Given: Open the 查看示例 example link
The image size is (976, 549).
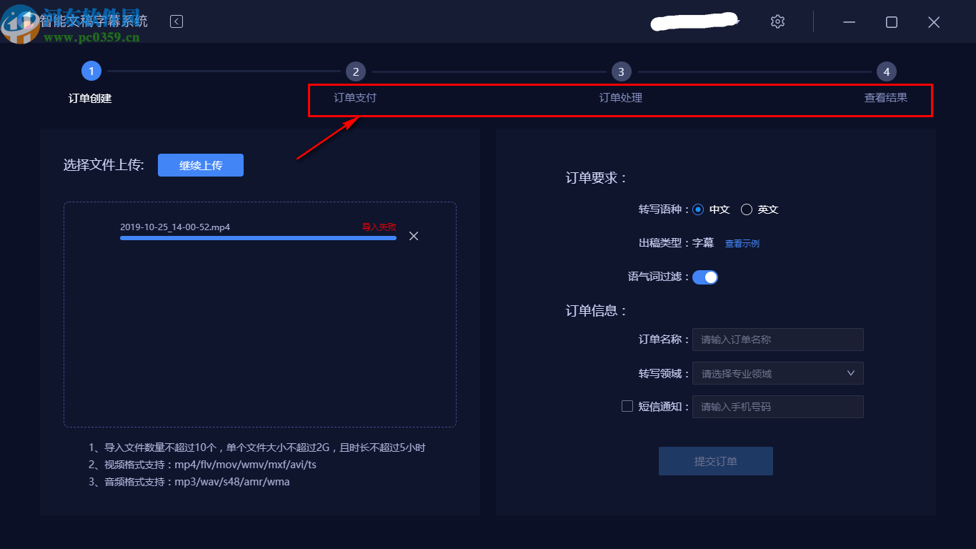Looking at the screenshot, I should click(742, 243).
